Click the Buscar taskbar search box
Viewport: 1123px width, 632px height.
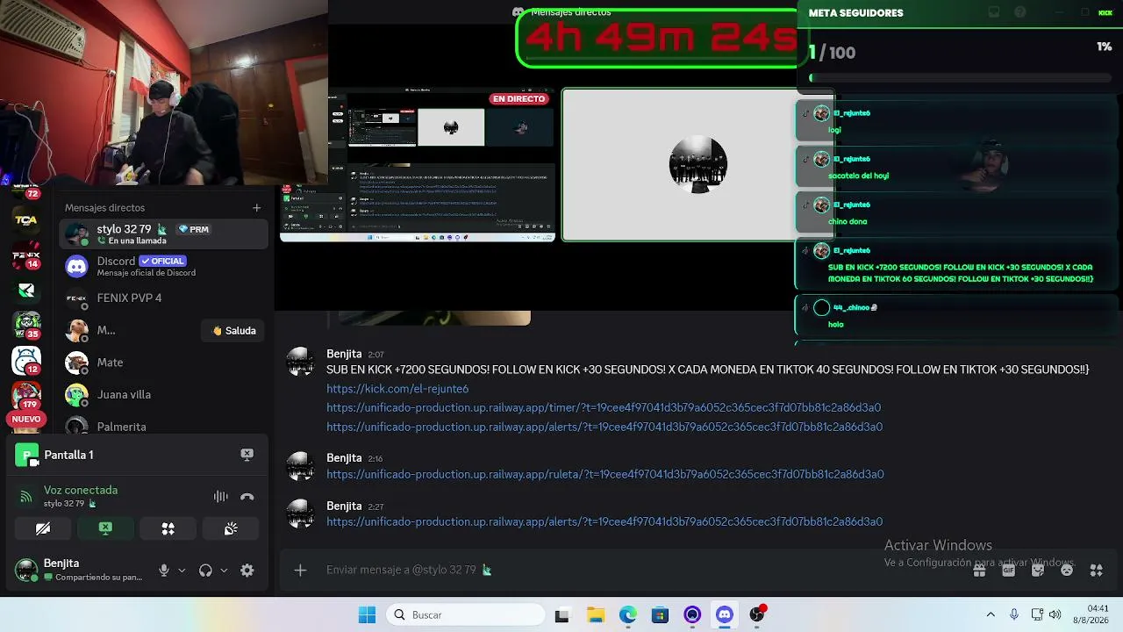tap(465, 614)
